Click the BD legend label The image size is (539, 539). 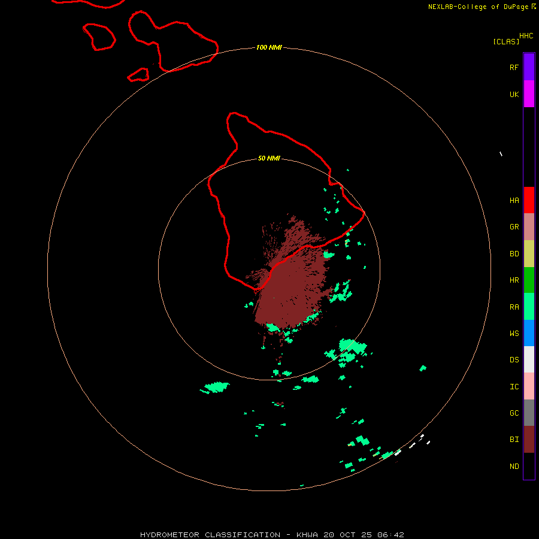point(514,254)
